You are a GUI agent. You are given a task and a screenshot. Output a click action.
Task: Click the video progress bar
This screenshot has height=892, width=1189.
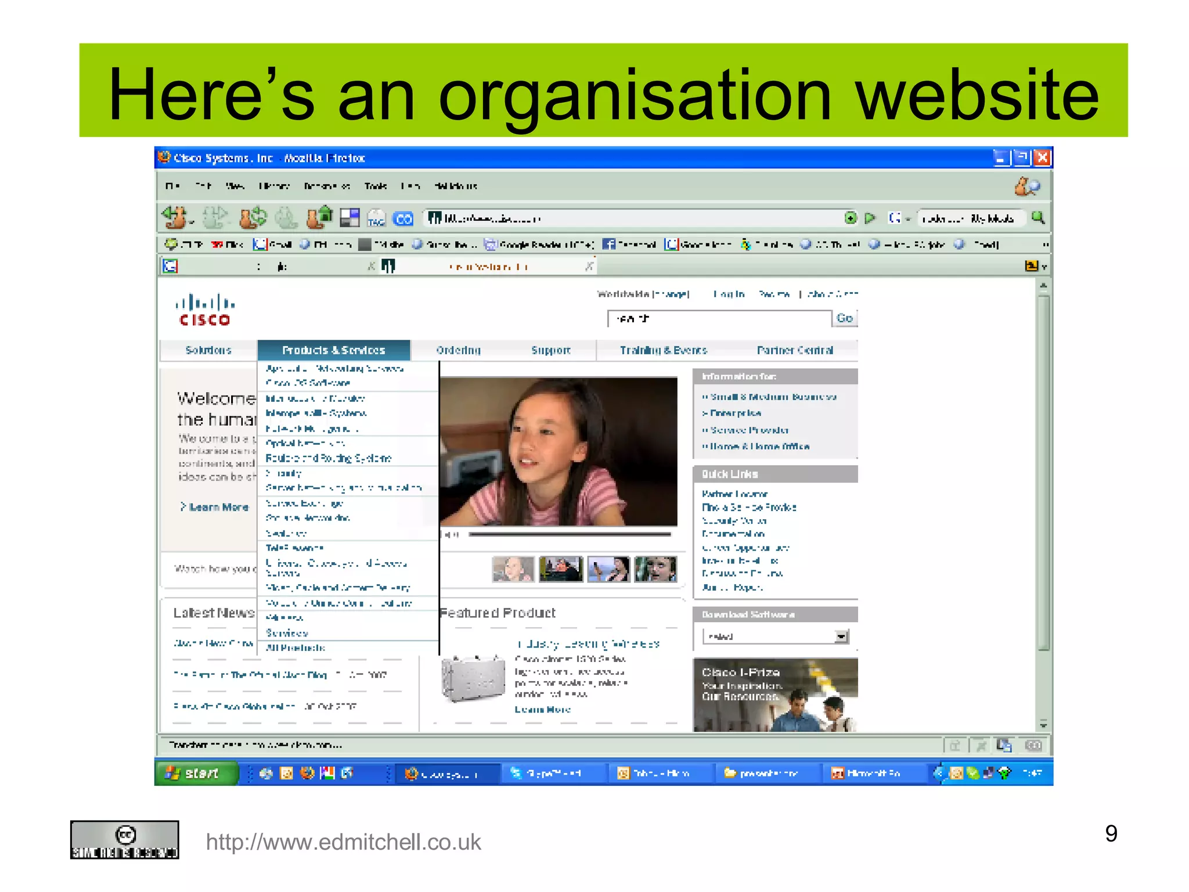click(570, 534)
